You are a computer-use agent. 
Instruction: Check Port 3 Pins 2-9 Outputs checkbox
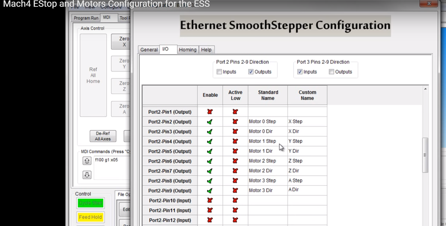331,72
